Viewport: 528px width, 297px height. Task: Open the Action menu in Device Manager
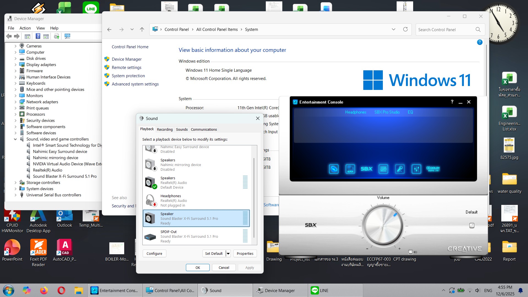tap(25, 28)
